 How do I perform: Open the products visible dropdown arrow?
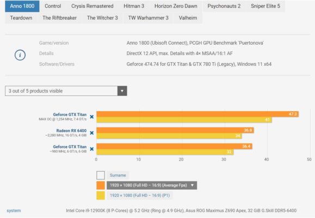click(x=122, y=91)
